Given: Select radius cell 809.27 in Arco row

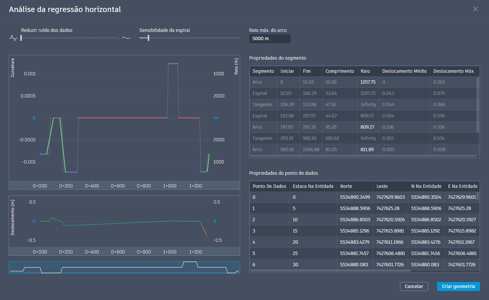Looking at the screenshot, I should (x=368, y=127).
